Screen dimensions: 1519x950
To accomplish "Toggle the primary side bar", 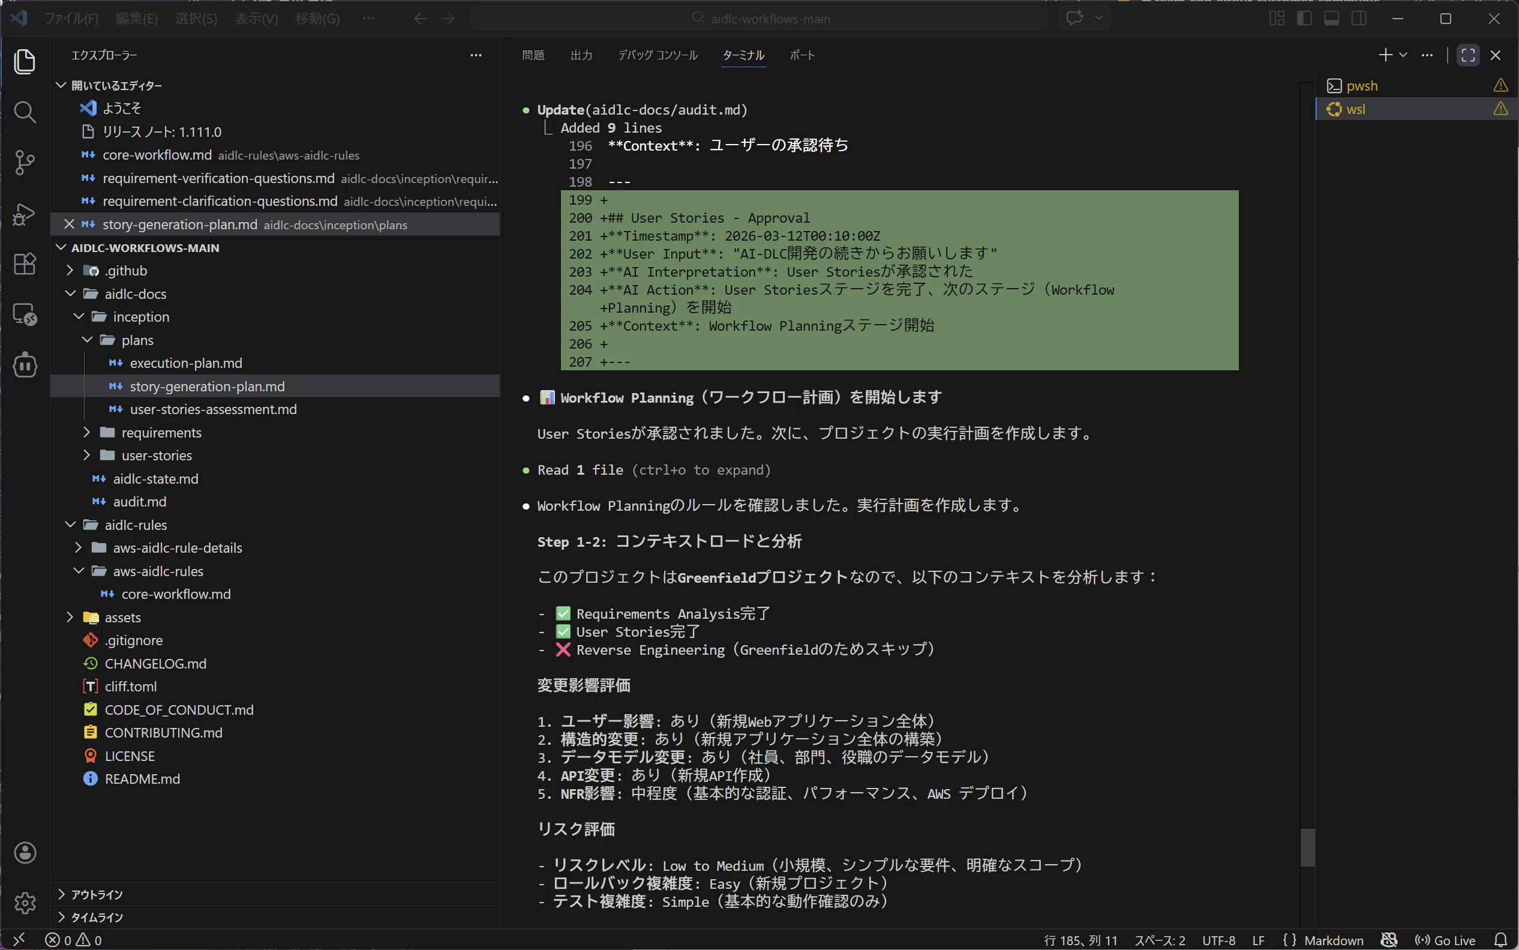I will tap(1304, 18).
